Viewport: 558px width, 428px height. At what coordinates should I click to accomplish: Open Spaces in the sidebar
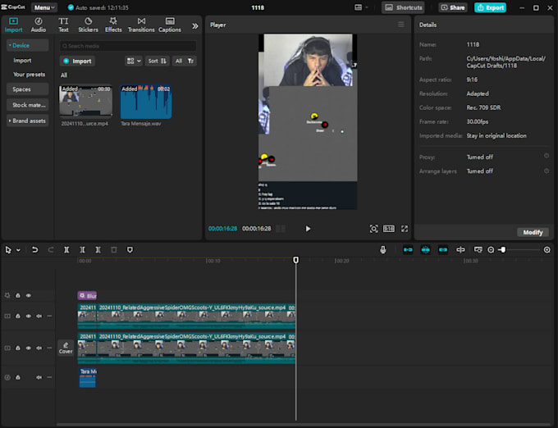coord(27,89)
